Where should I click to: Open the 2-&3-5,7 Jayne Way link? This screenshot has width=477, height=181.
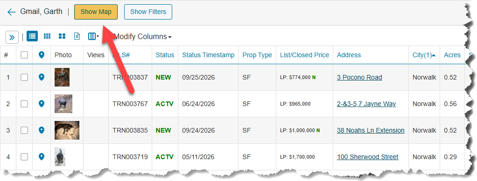point(366,104)
